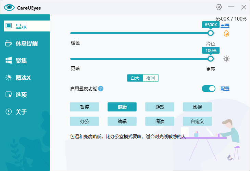Click the middle of the color temperature track

click(143, 33)
